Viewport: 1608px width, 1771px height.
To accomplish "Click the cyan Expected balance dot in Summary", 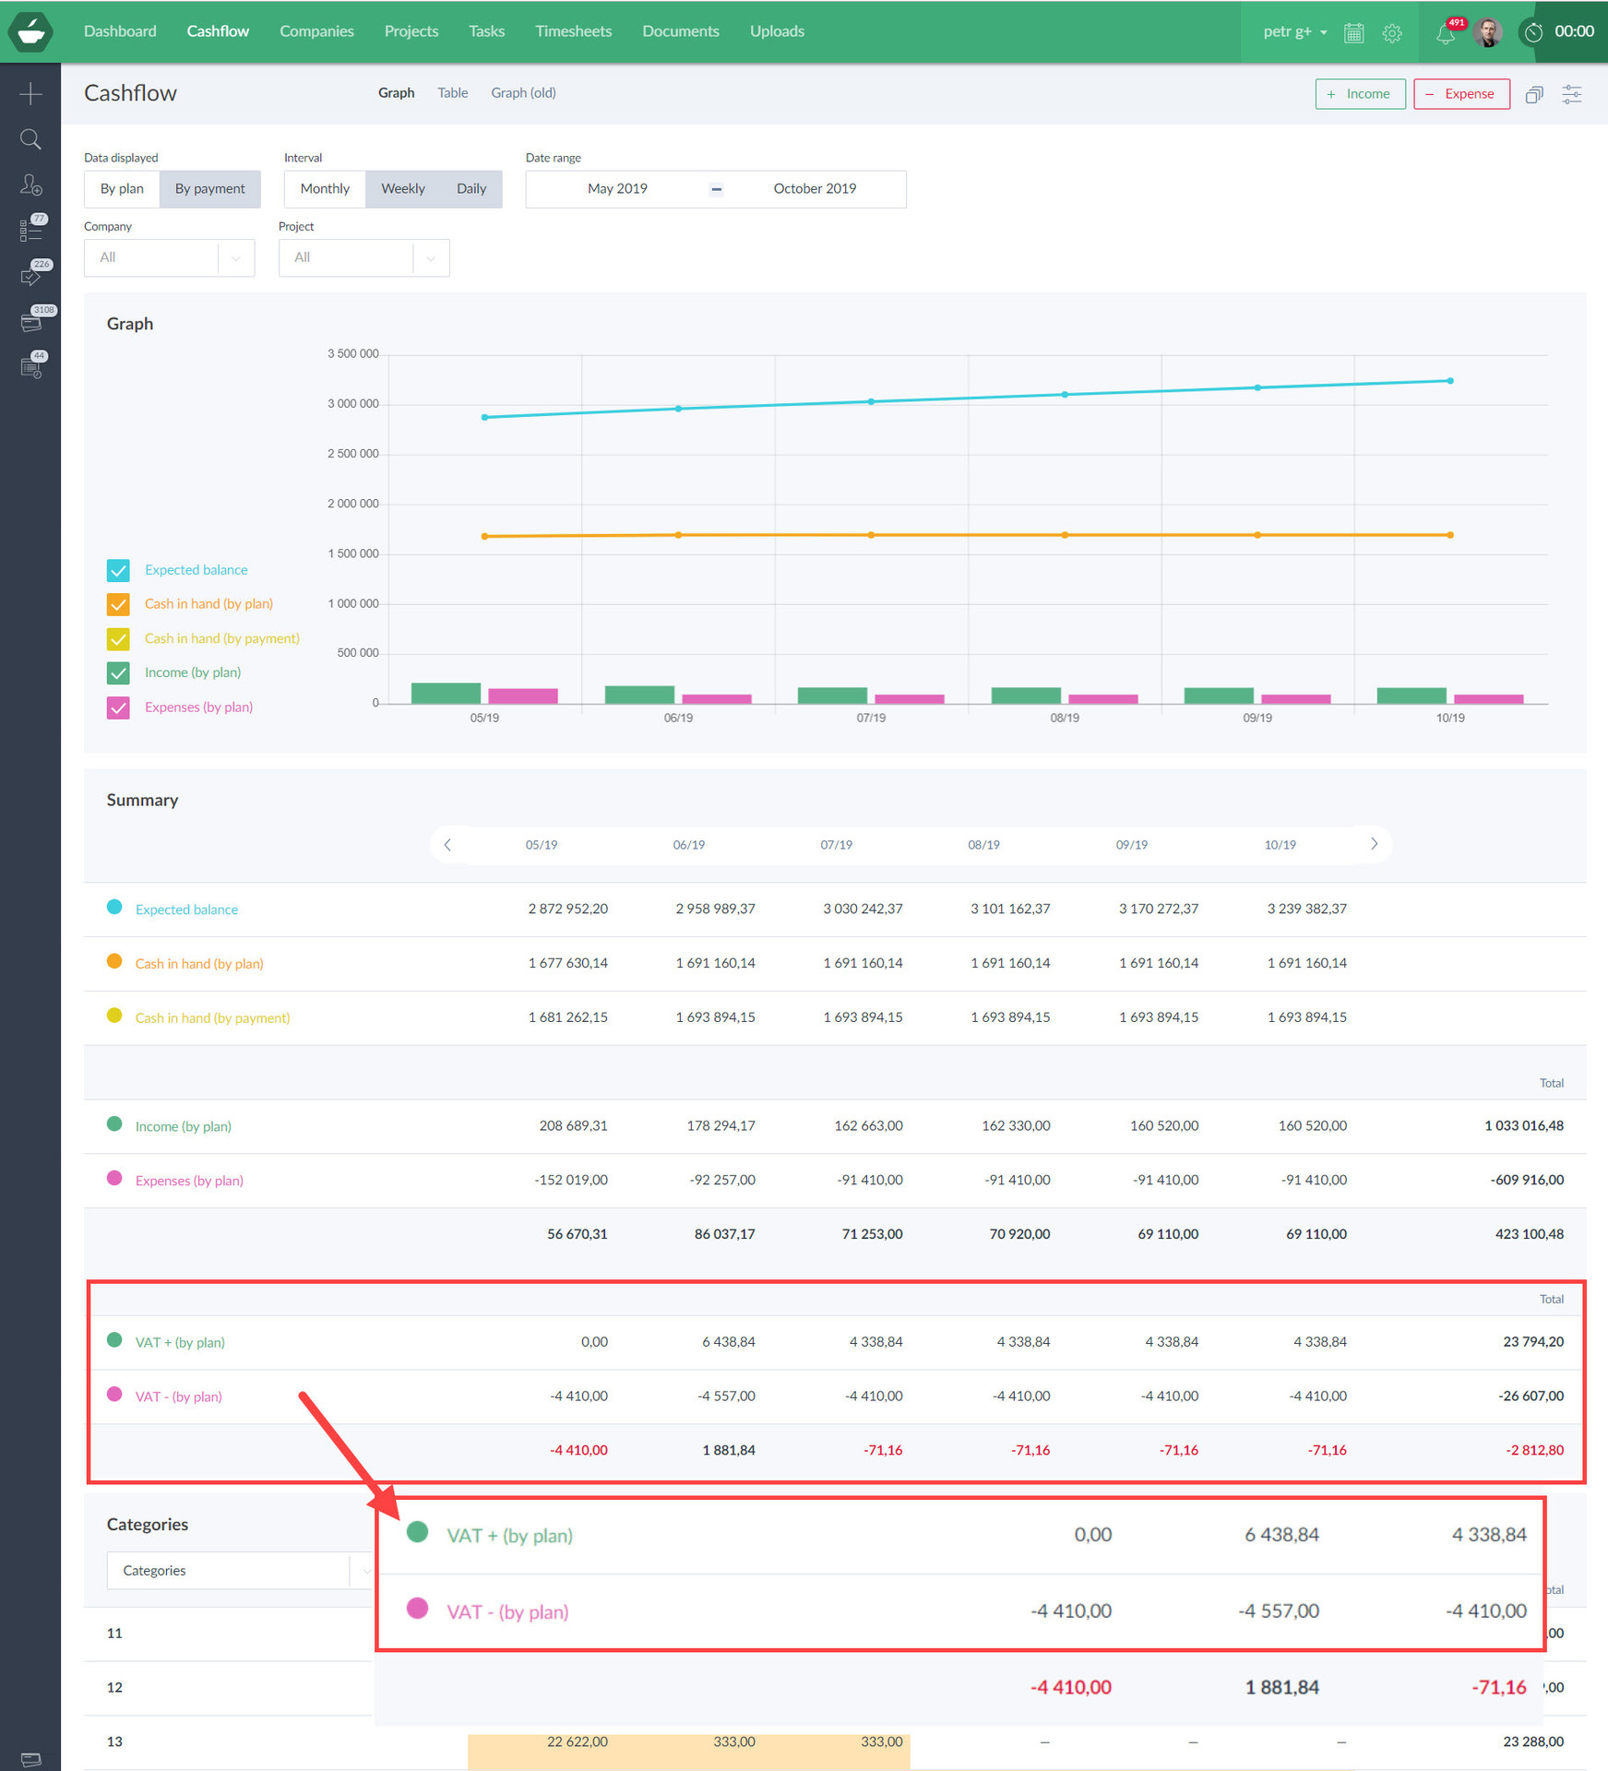I will point(114,908).
